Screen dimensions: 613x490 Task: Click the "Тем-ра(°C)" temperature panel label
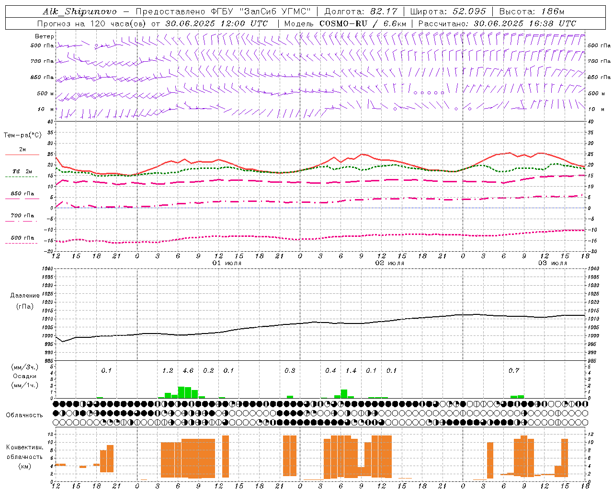(x=23, y=135)
